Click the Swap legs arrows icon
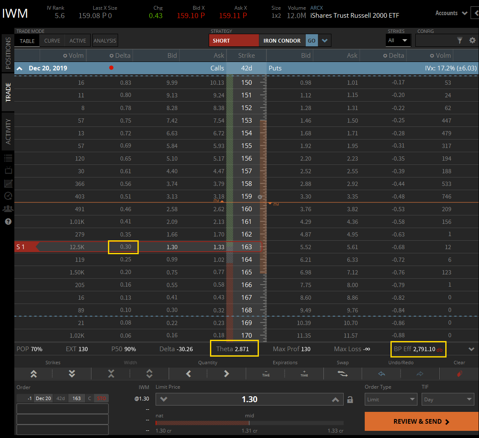Viewport: 479px width, 438px height. [343, 374]
